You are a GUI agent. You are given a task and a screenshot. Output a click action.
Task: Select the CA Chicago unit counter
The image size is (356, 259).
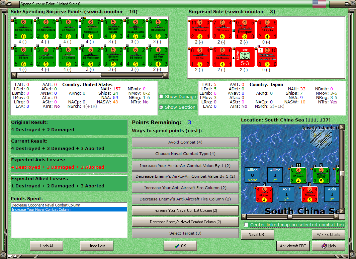(69, 57)
